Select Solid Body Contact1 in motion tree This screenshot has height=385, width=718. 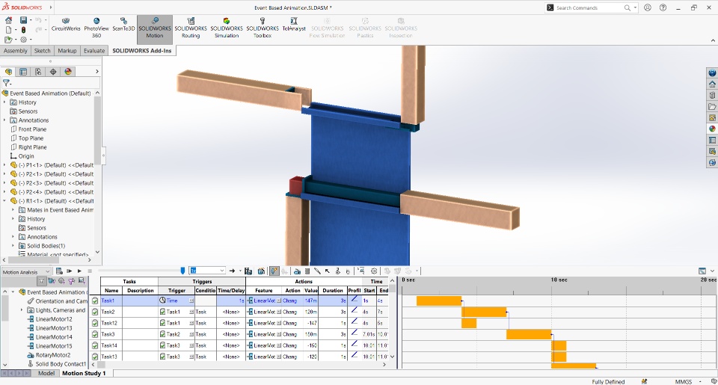click(x=57, y=364)
